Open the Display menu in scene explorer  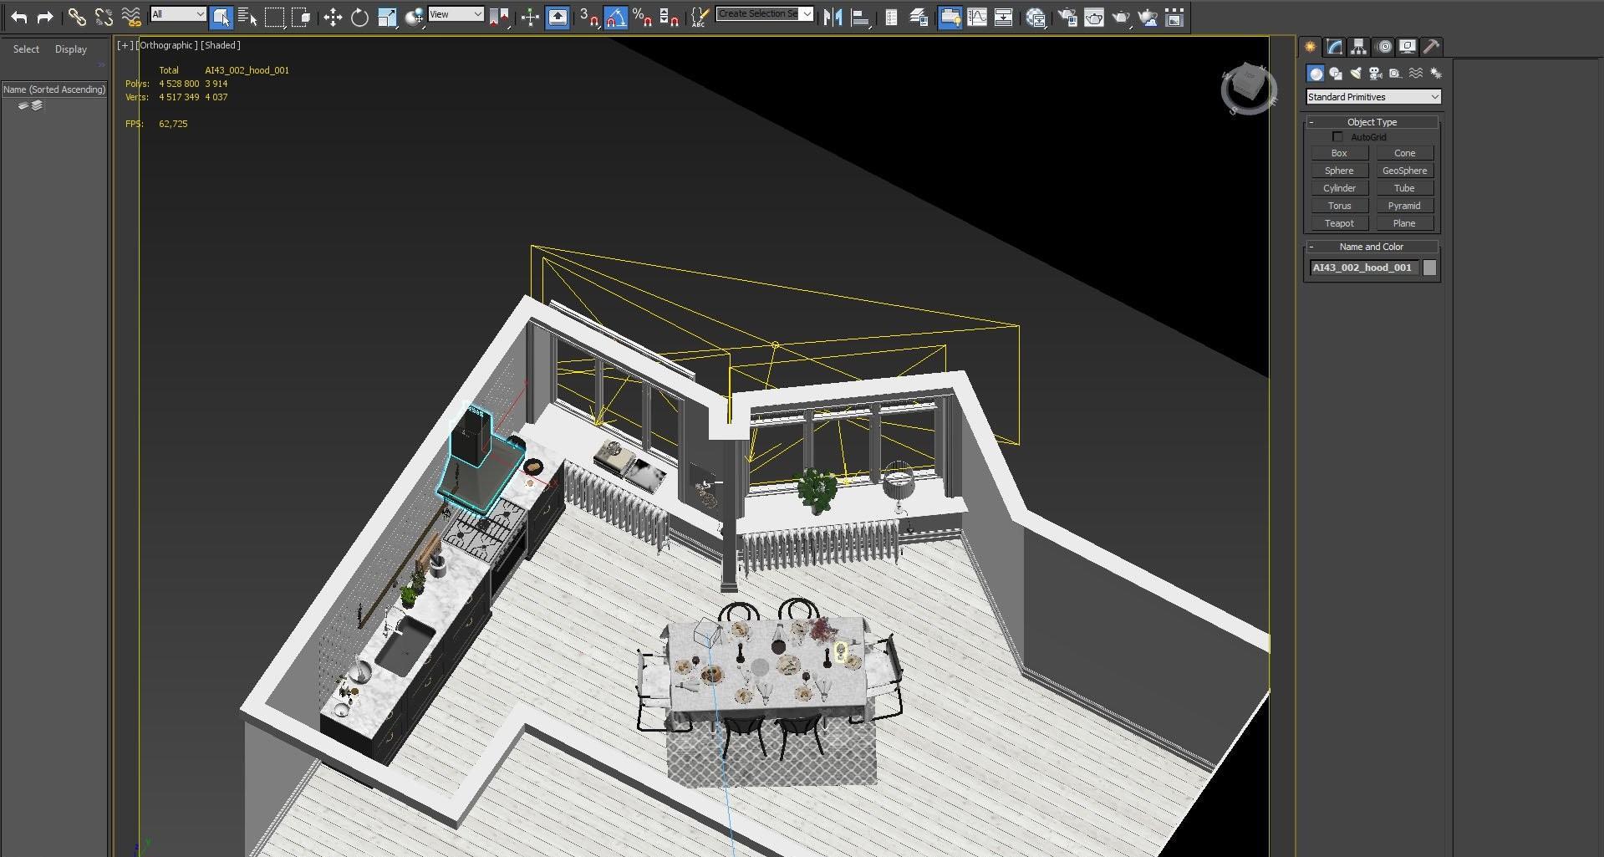click(x=71, y=49)
